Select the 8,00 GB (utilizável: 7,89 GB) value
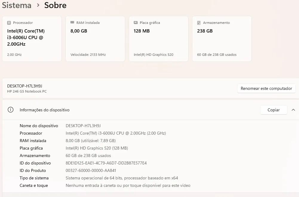299x197 pixels. tap(91, 141)
